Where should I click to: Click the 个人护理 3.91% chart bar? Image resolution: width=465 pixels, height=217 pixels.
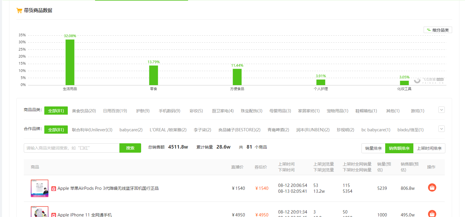coord(321,82)
